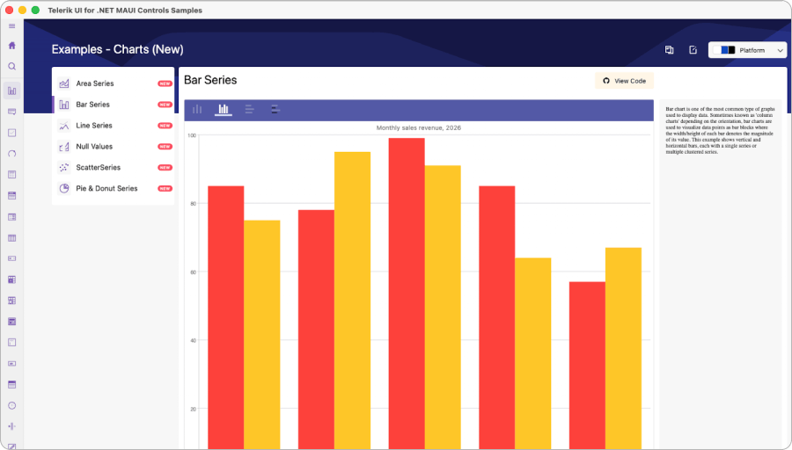Click the Bar Series list icon
This screenshot has height=450, width=792.
(64, 105)
